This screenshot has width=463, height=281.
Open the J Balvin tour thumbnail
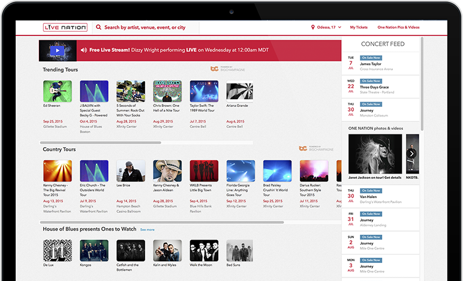(94, 91)
